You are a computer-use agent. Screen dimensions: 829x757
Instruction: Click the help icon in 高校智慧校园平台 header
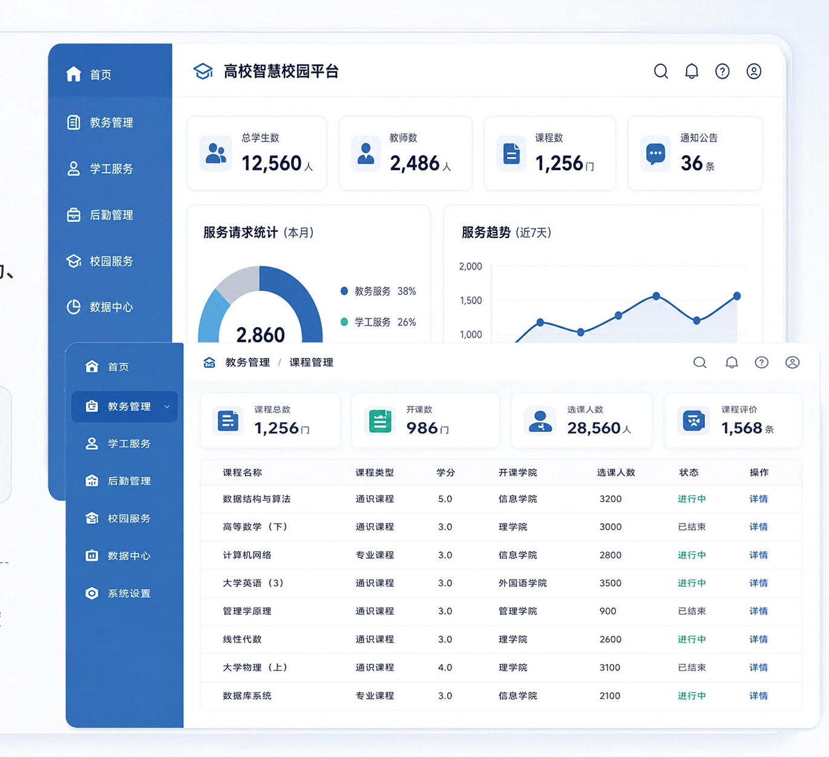(x=723, y=71)
